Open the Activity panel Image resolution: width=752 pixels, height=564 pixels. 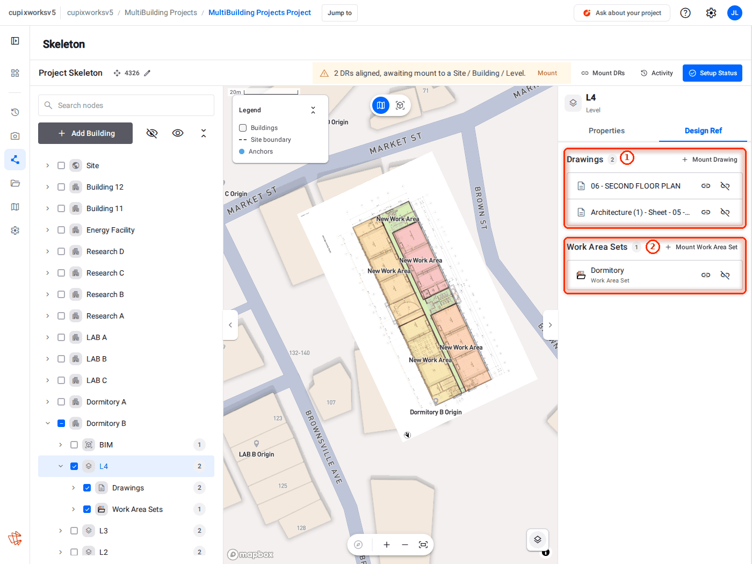tap(656, 73)
